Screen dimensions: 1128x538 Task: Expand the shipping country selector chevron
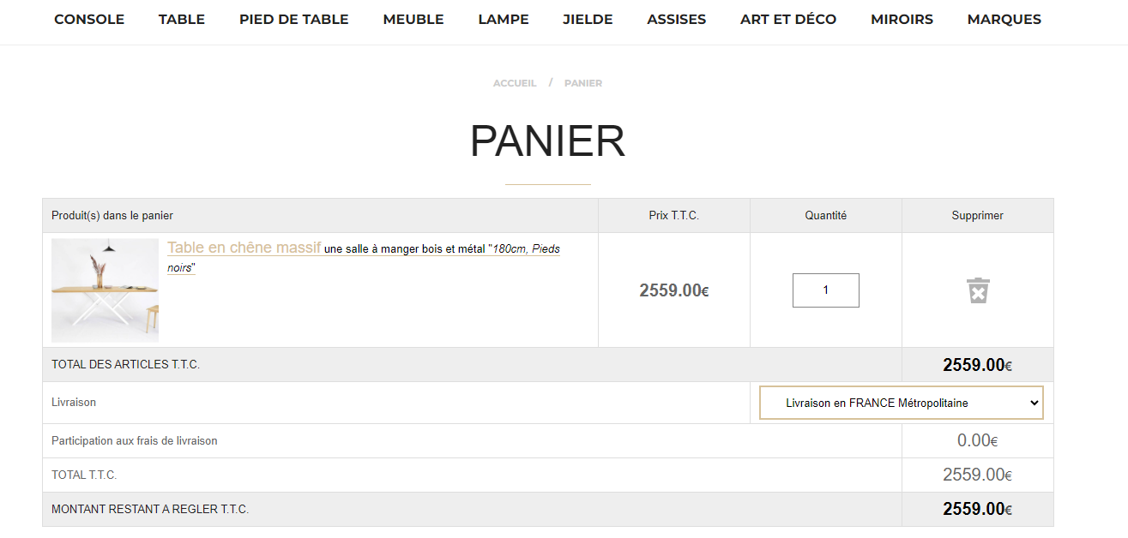(1033, 402)
